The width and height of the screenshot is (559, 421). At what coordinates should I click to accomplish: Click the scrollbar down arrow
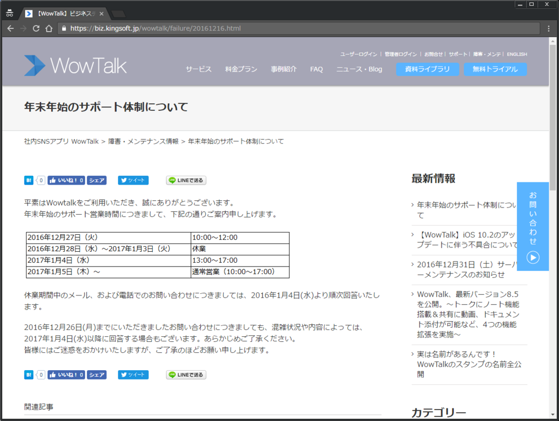pos(552,414)
